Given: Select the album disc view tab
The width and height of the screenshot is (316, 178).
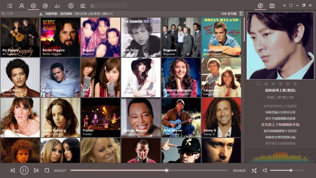Looking at the screenshot, I should 33,6.
